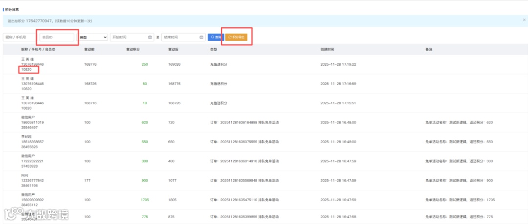Click order 202511281635569948 排队免单活动
Screen dimensions: 528x224
tap(244, 180)
